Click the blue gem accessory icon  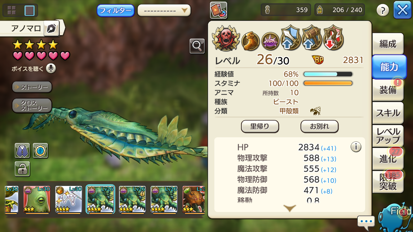click(x=40, y=150)
